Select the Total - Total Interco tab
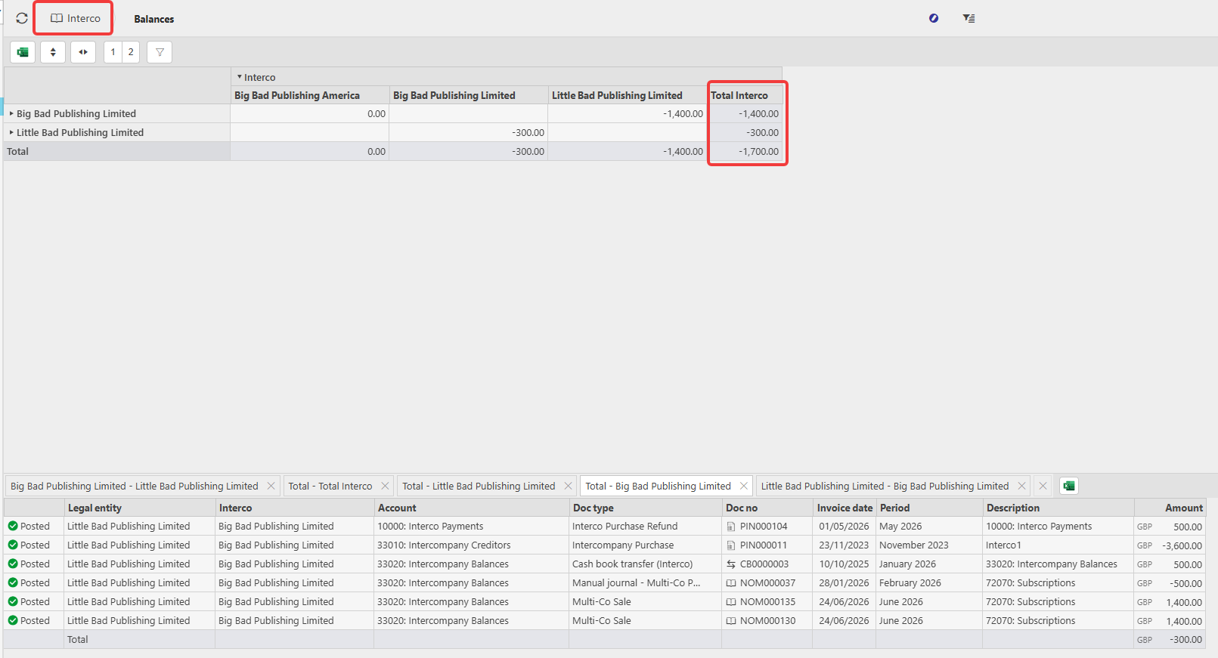 tap(330, 486)
